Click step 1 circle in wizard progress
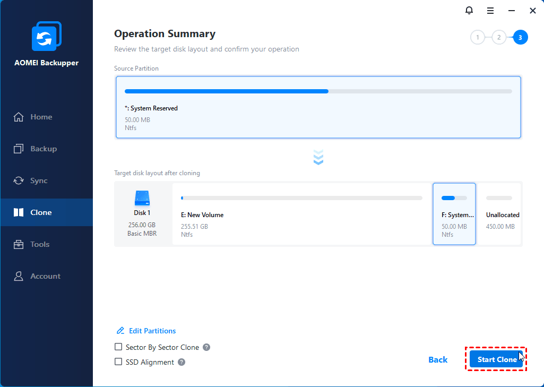Image resolution: width=544 pixels, height=387 pixels. point(478,37)
